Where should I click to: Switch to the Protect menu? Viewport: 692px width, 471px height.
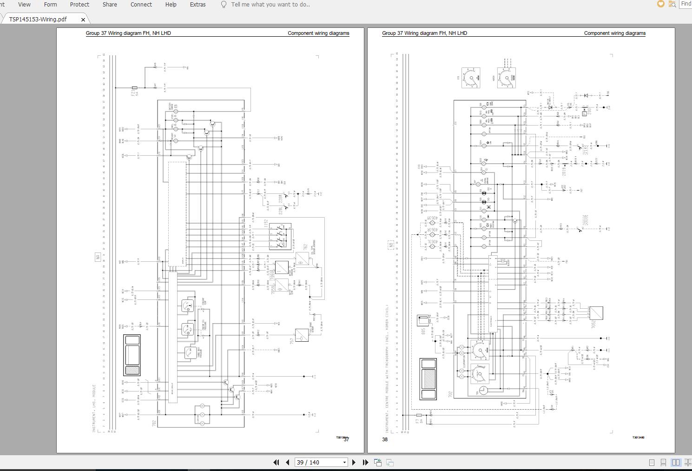click(x=79, y=4)
